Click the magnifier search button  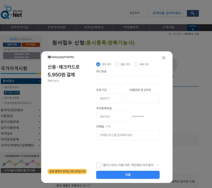pos(193,13)
